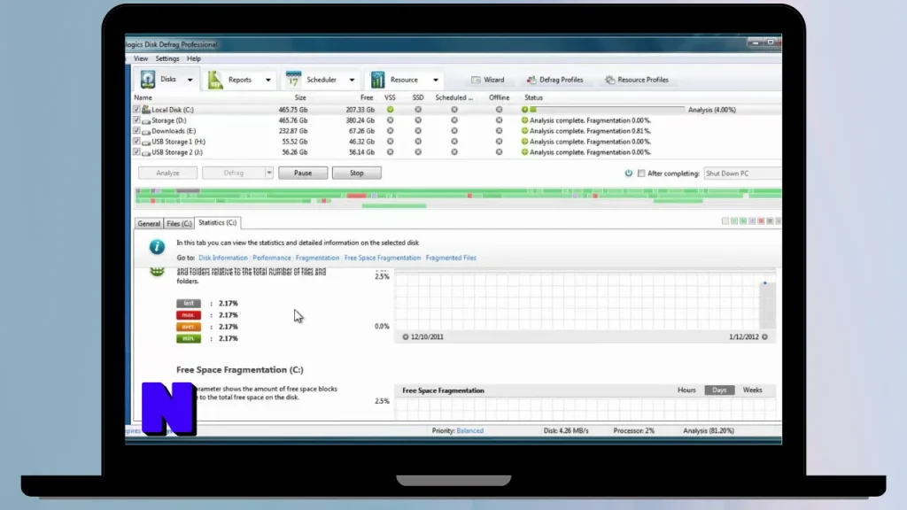Image resolution: width=907 pixels, height=510 pixels.
Task: Open Resource Profiles
Action: click(x=637, y=80)
